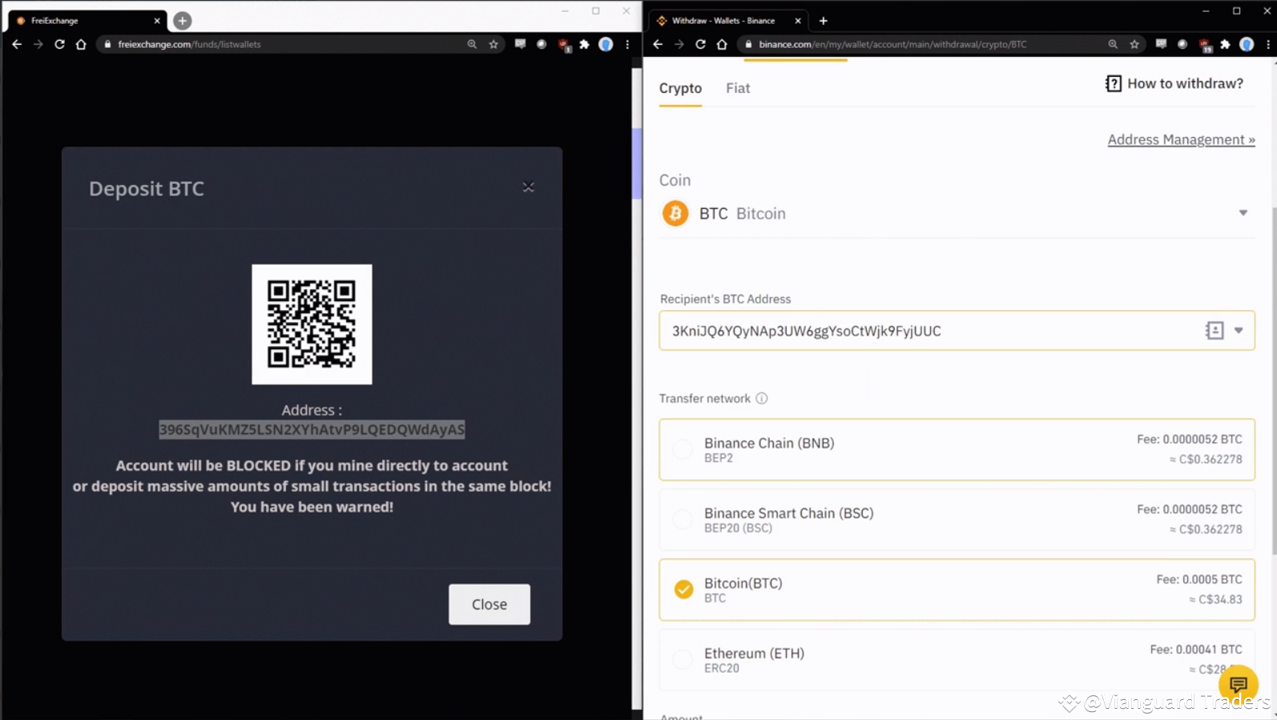This screenshot has width=1277, height=720.
Task: Open the red badge extension in FreiExchange toolbar
Action: (x=564, y=45)
